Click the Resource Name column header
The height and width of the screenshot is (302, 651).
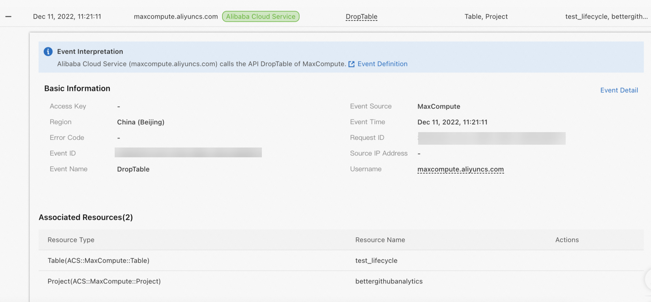click(380, 240)
